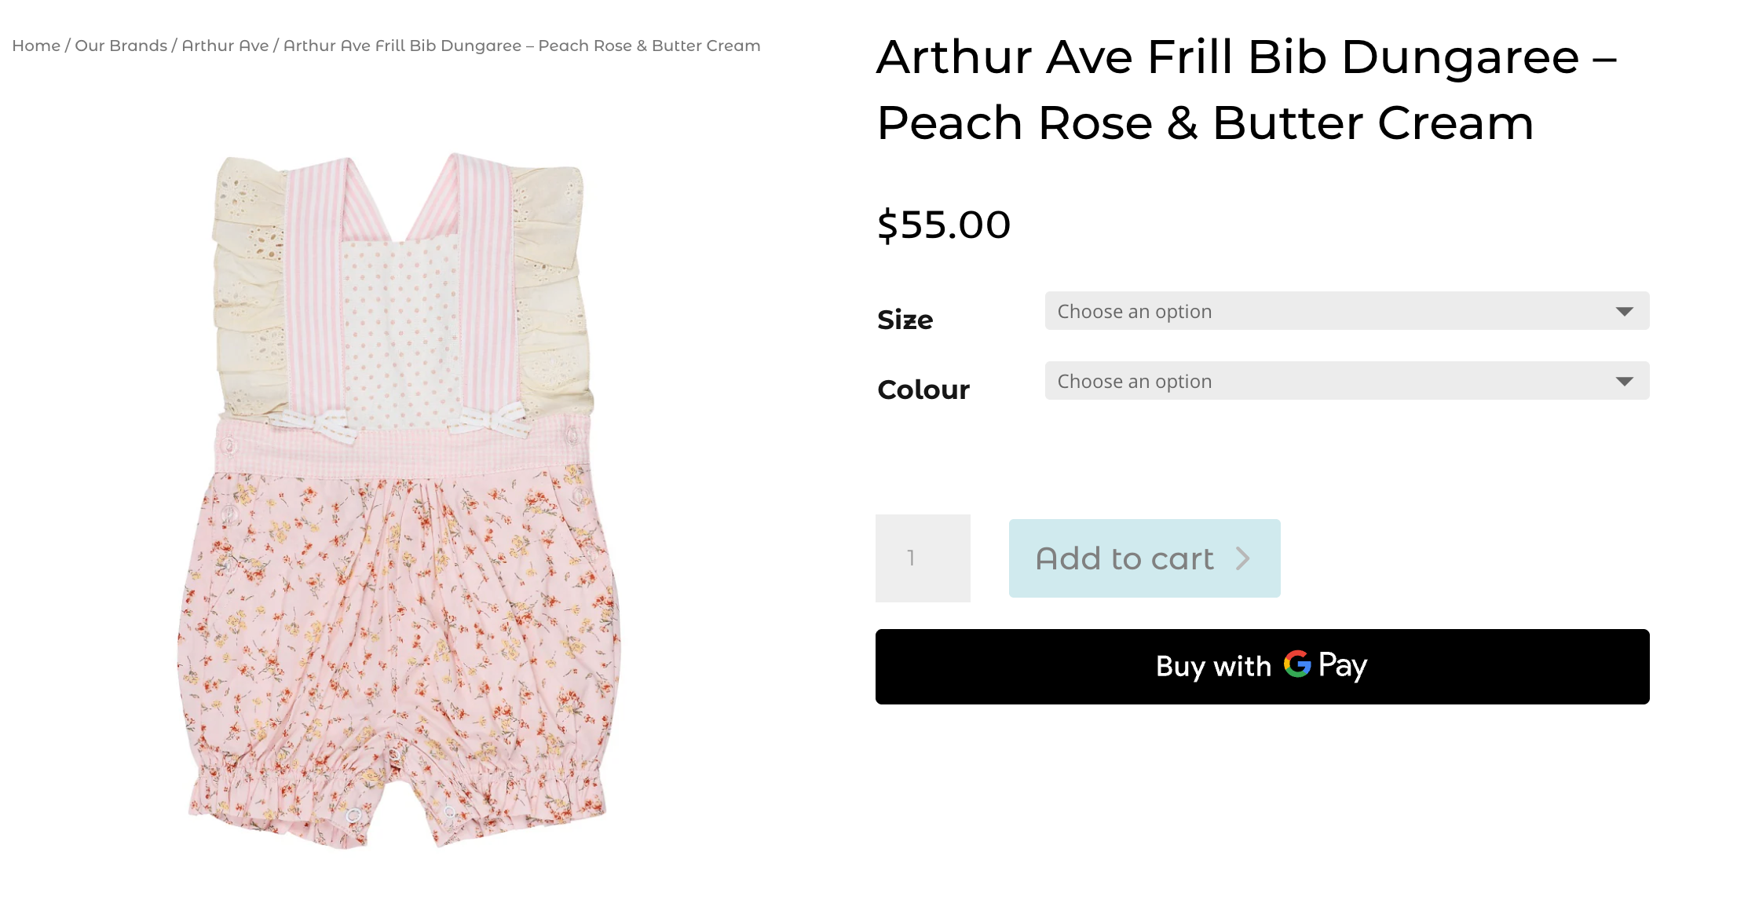Click the chevron icon on Add to cart
1737x911 pixels.
pyautogui.click(x=1242, y=558)
